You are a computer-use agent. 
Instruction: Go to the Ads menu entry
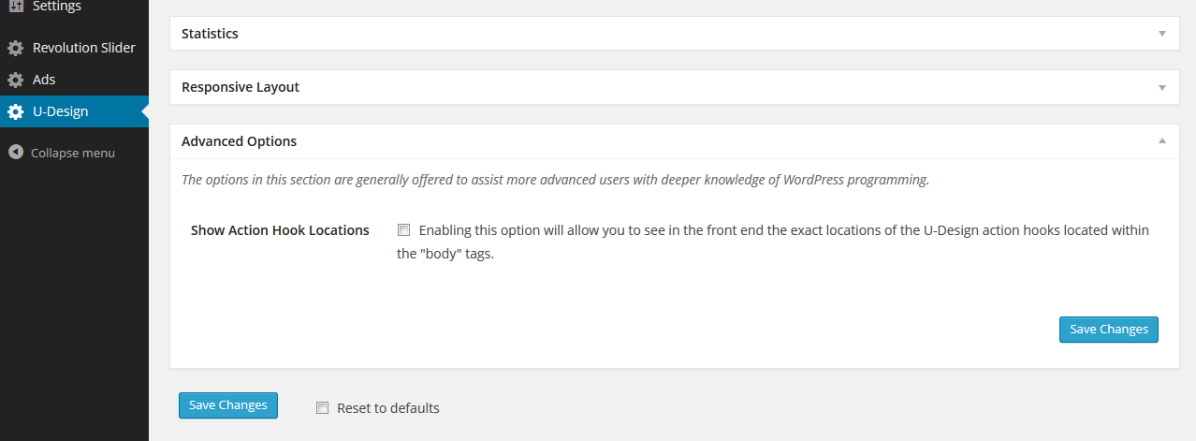click(x=44, y=81)
